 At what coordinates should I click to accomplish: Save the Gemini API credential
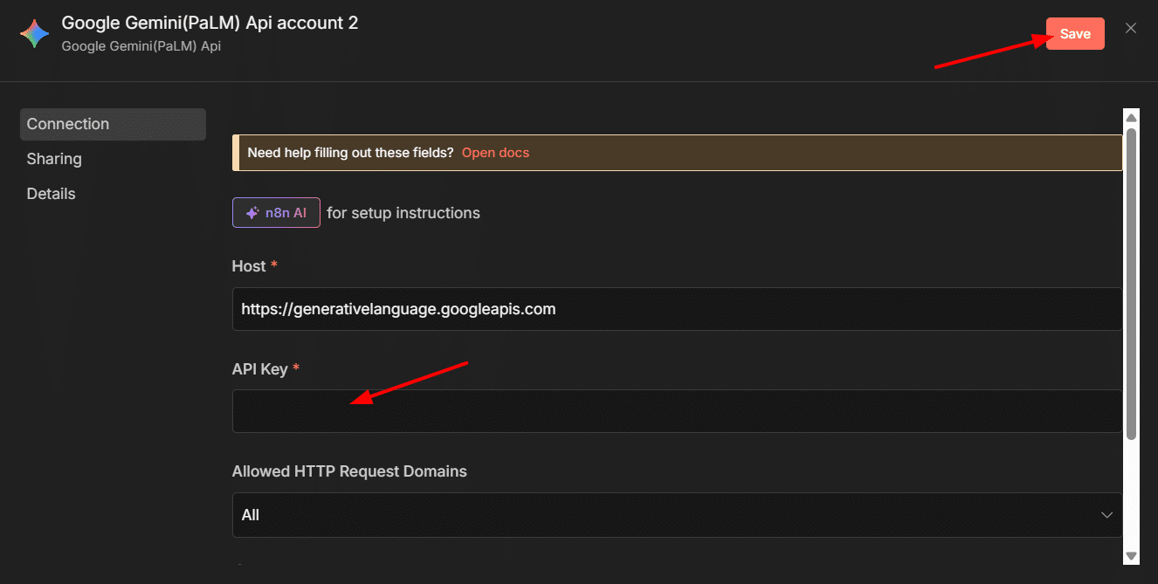click(x=1075, y=34)
